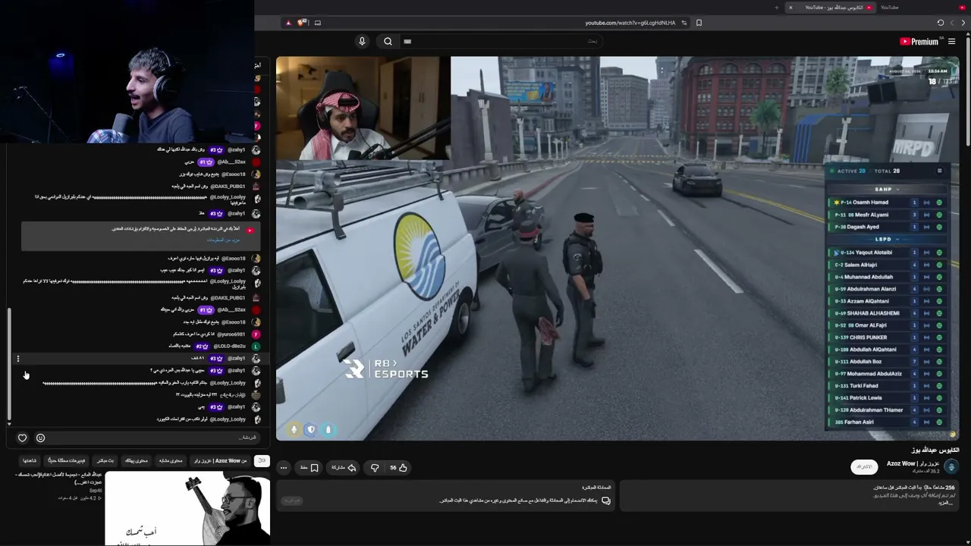Focus the YouTube search input field
Viewport: 971px width, 546px height.
tap(501, 42)
